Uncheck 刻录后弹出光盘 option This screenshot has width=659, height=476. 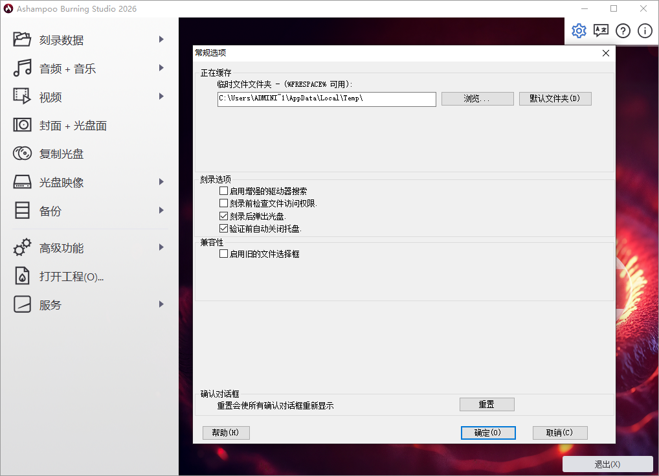click(x=223, y=215)
